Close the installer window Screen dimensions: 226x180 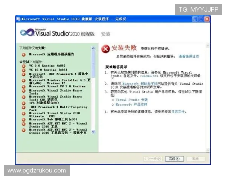(207, 19)
